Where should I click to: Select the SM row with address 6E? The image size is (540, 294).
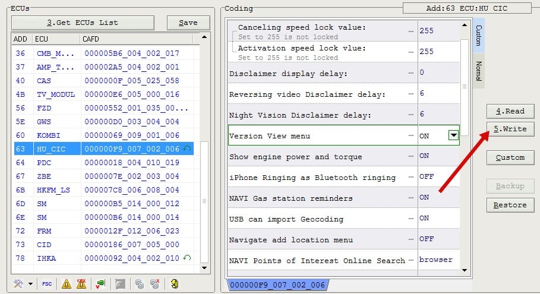[103, 217]
